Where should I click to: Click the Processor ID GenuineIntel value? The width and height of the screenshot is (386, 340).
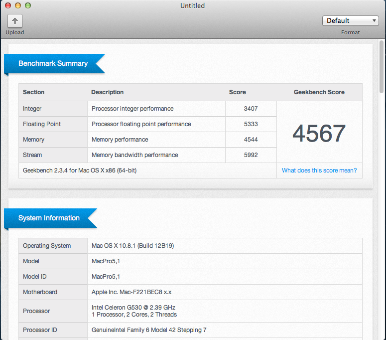149,330
